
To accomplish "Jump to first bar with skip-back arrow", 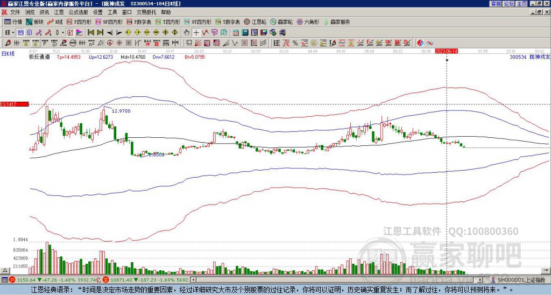I will click(90, 32).
